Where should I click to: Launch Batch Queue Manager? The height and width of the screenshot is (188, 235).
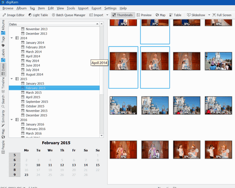coord(69,15)
